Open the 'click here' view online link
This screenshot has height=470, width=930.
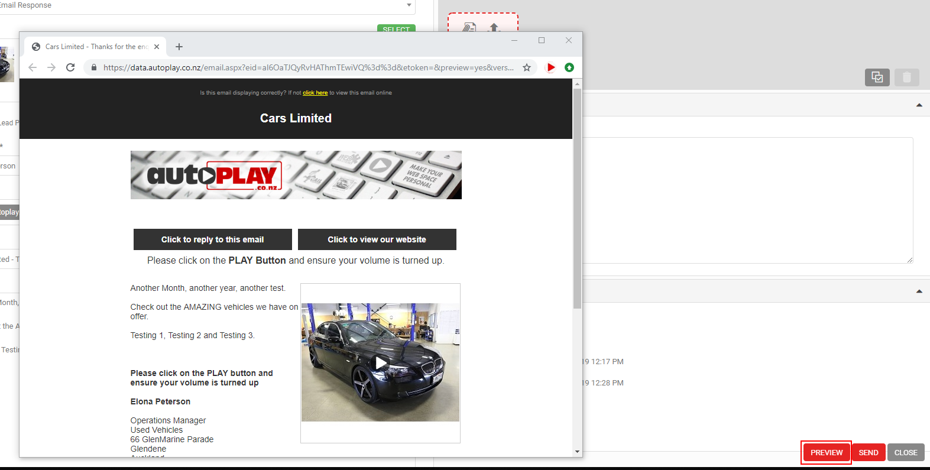pyautogui.click(x=315, y=93)
